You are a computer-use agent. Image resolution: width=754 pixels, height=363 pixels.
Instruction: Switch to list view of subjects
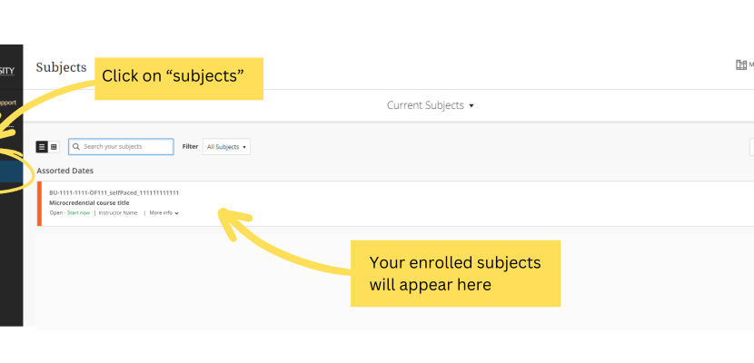click(x=42, y=146)
